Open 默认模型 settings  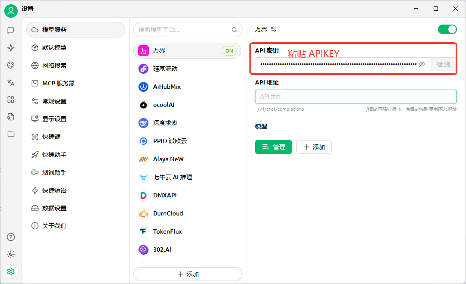76,47
